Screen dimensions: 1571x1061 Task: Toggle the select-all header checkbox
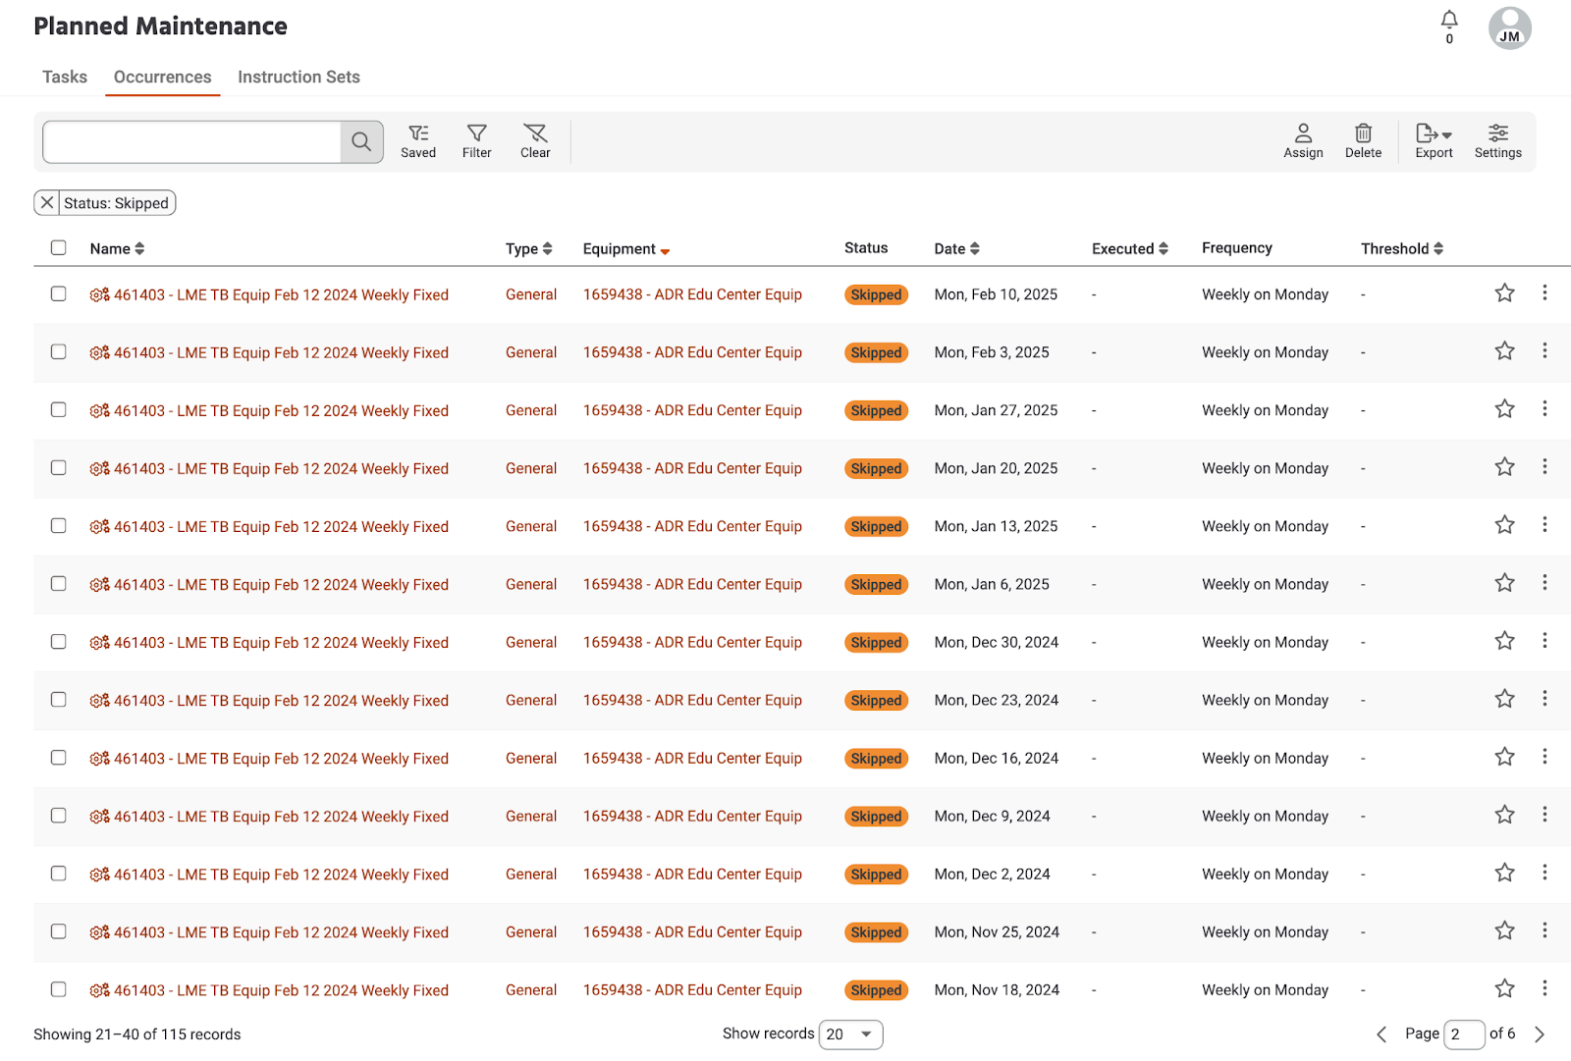(x=59, y=247)
